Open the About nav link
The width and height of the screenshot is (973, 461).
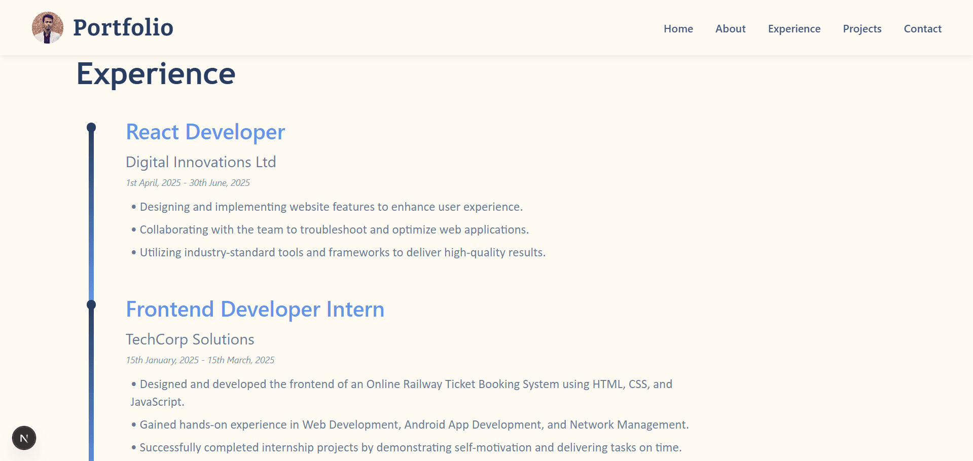(730, 29)
